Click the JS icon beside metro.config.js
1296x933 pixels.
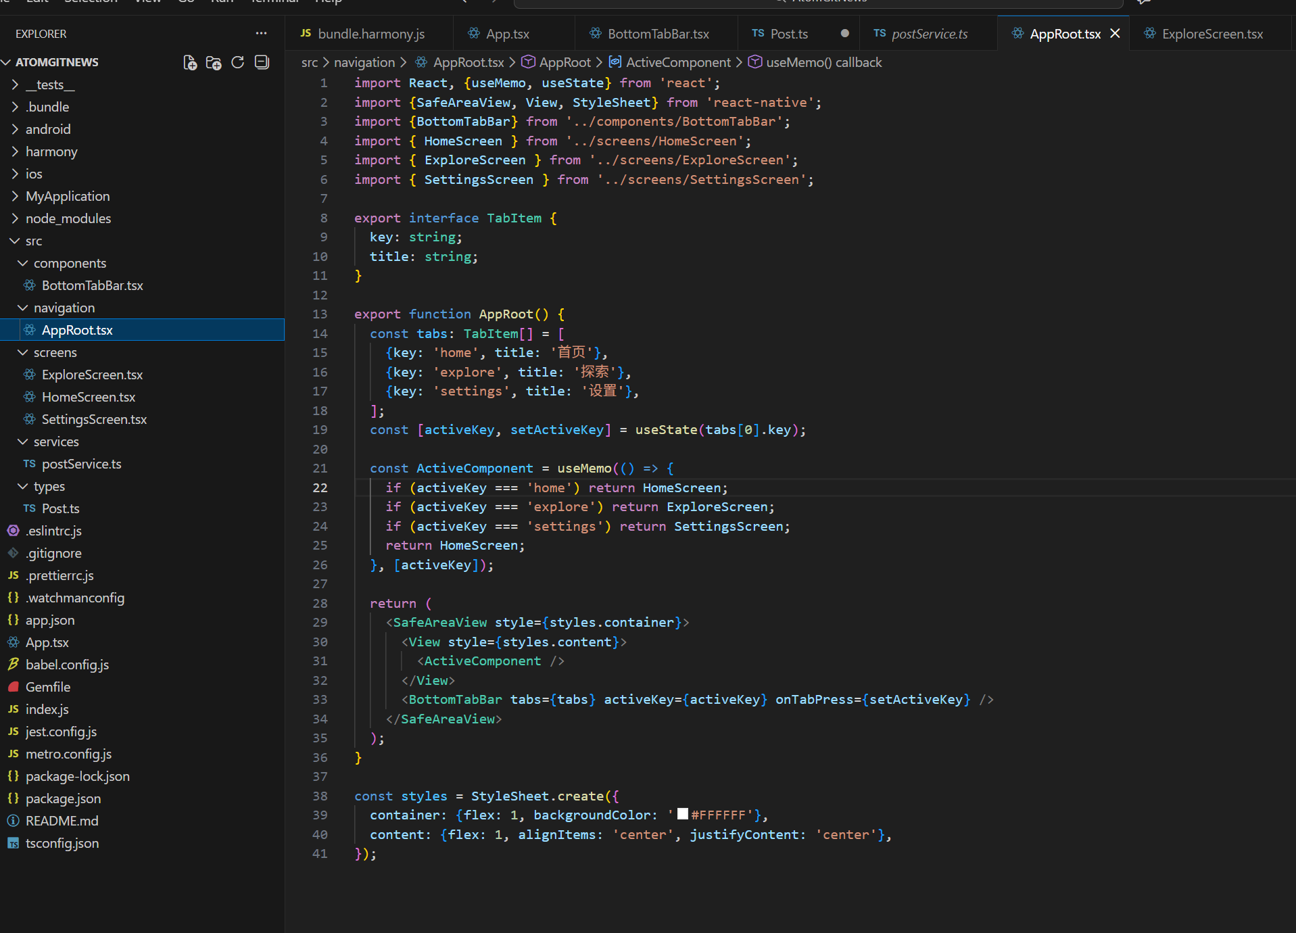point(13,754)
